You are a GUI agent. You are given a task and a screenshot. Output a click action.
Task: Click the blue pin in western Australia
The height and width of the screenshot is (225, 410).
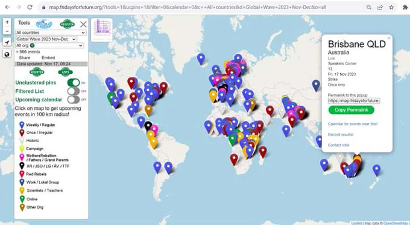tap(324, 165)
